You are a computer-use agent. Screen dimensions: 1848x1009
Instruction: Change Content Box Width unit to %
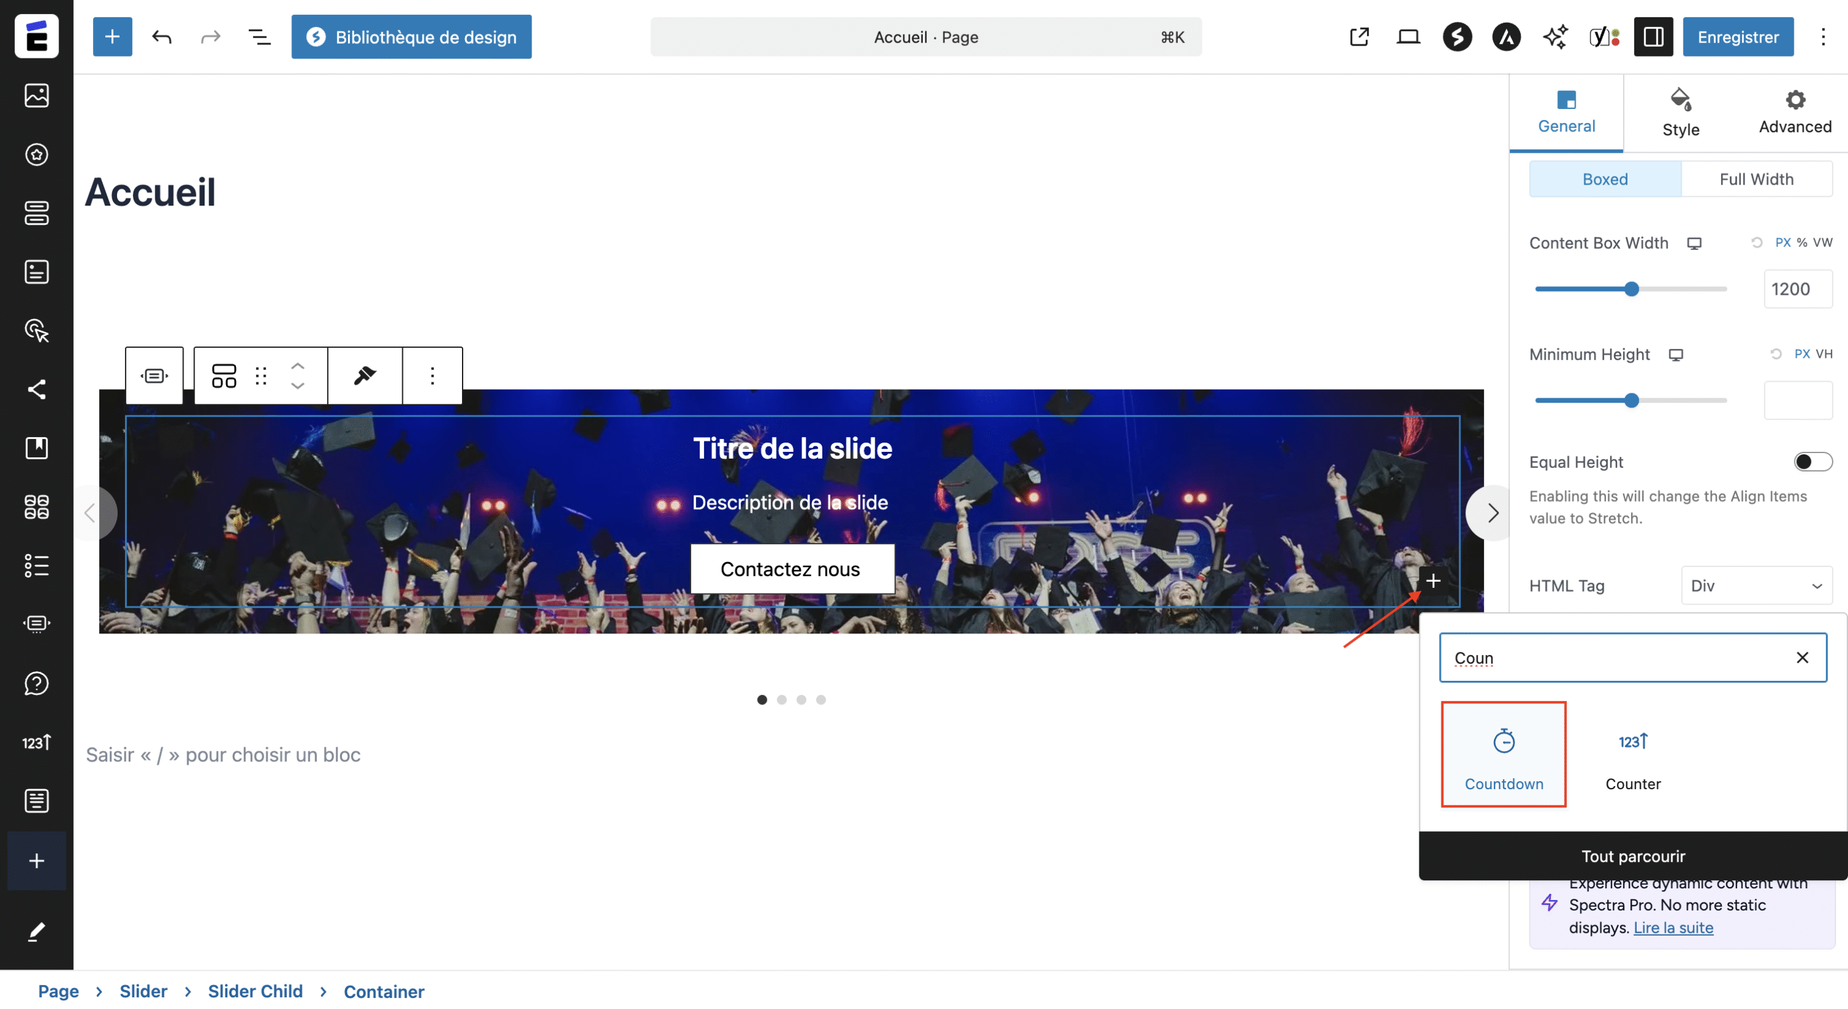[x=1801, y=243]
